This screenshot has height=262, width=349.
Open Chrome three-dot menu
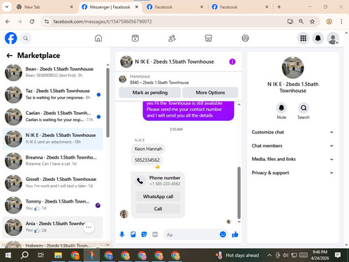pos(341,22)
